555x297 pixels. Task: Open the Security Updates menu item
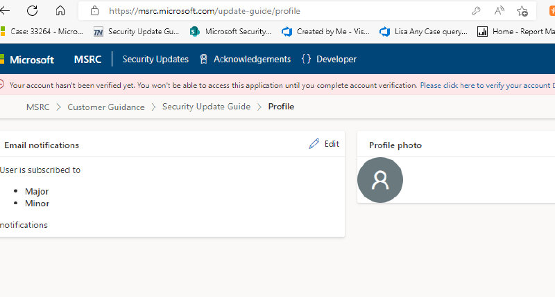coord(155,60)
